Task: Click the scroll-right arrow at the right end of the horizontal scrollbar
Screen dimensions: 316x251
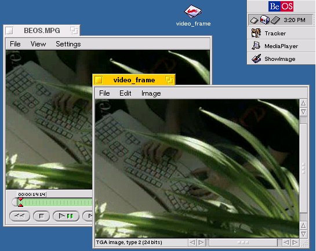Action: tap(295, 242)
